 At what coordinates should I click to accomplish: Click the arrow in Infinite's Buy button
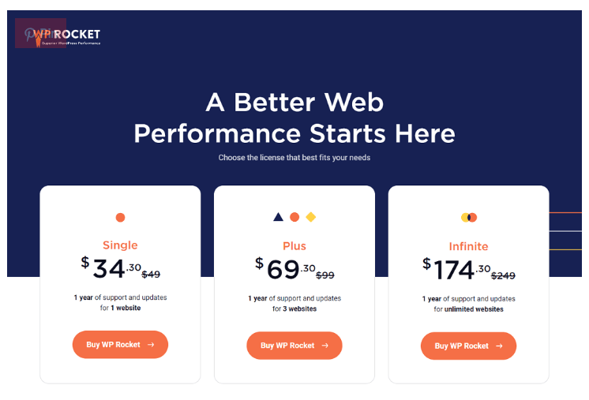[x=499, y=346]
